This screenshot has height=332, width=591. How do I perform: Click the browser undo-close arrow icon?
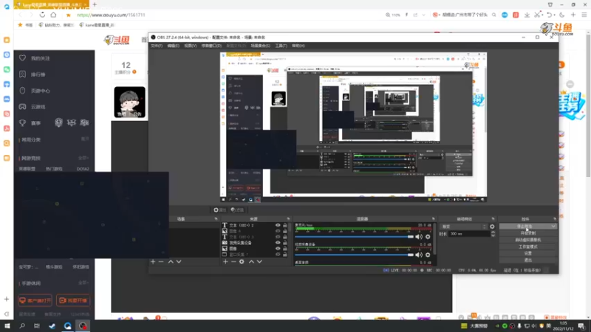tap(550, 15)
